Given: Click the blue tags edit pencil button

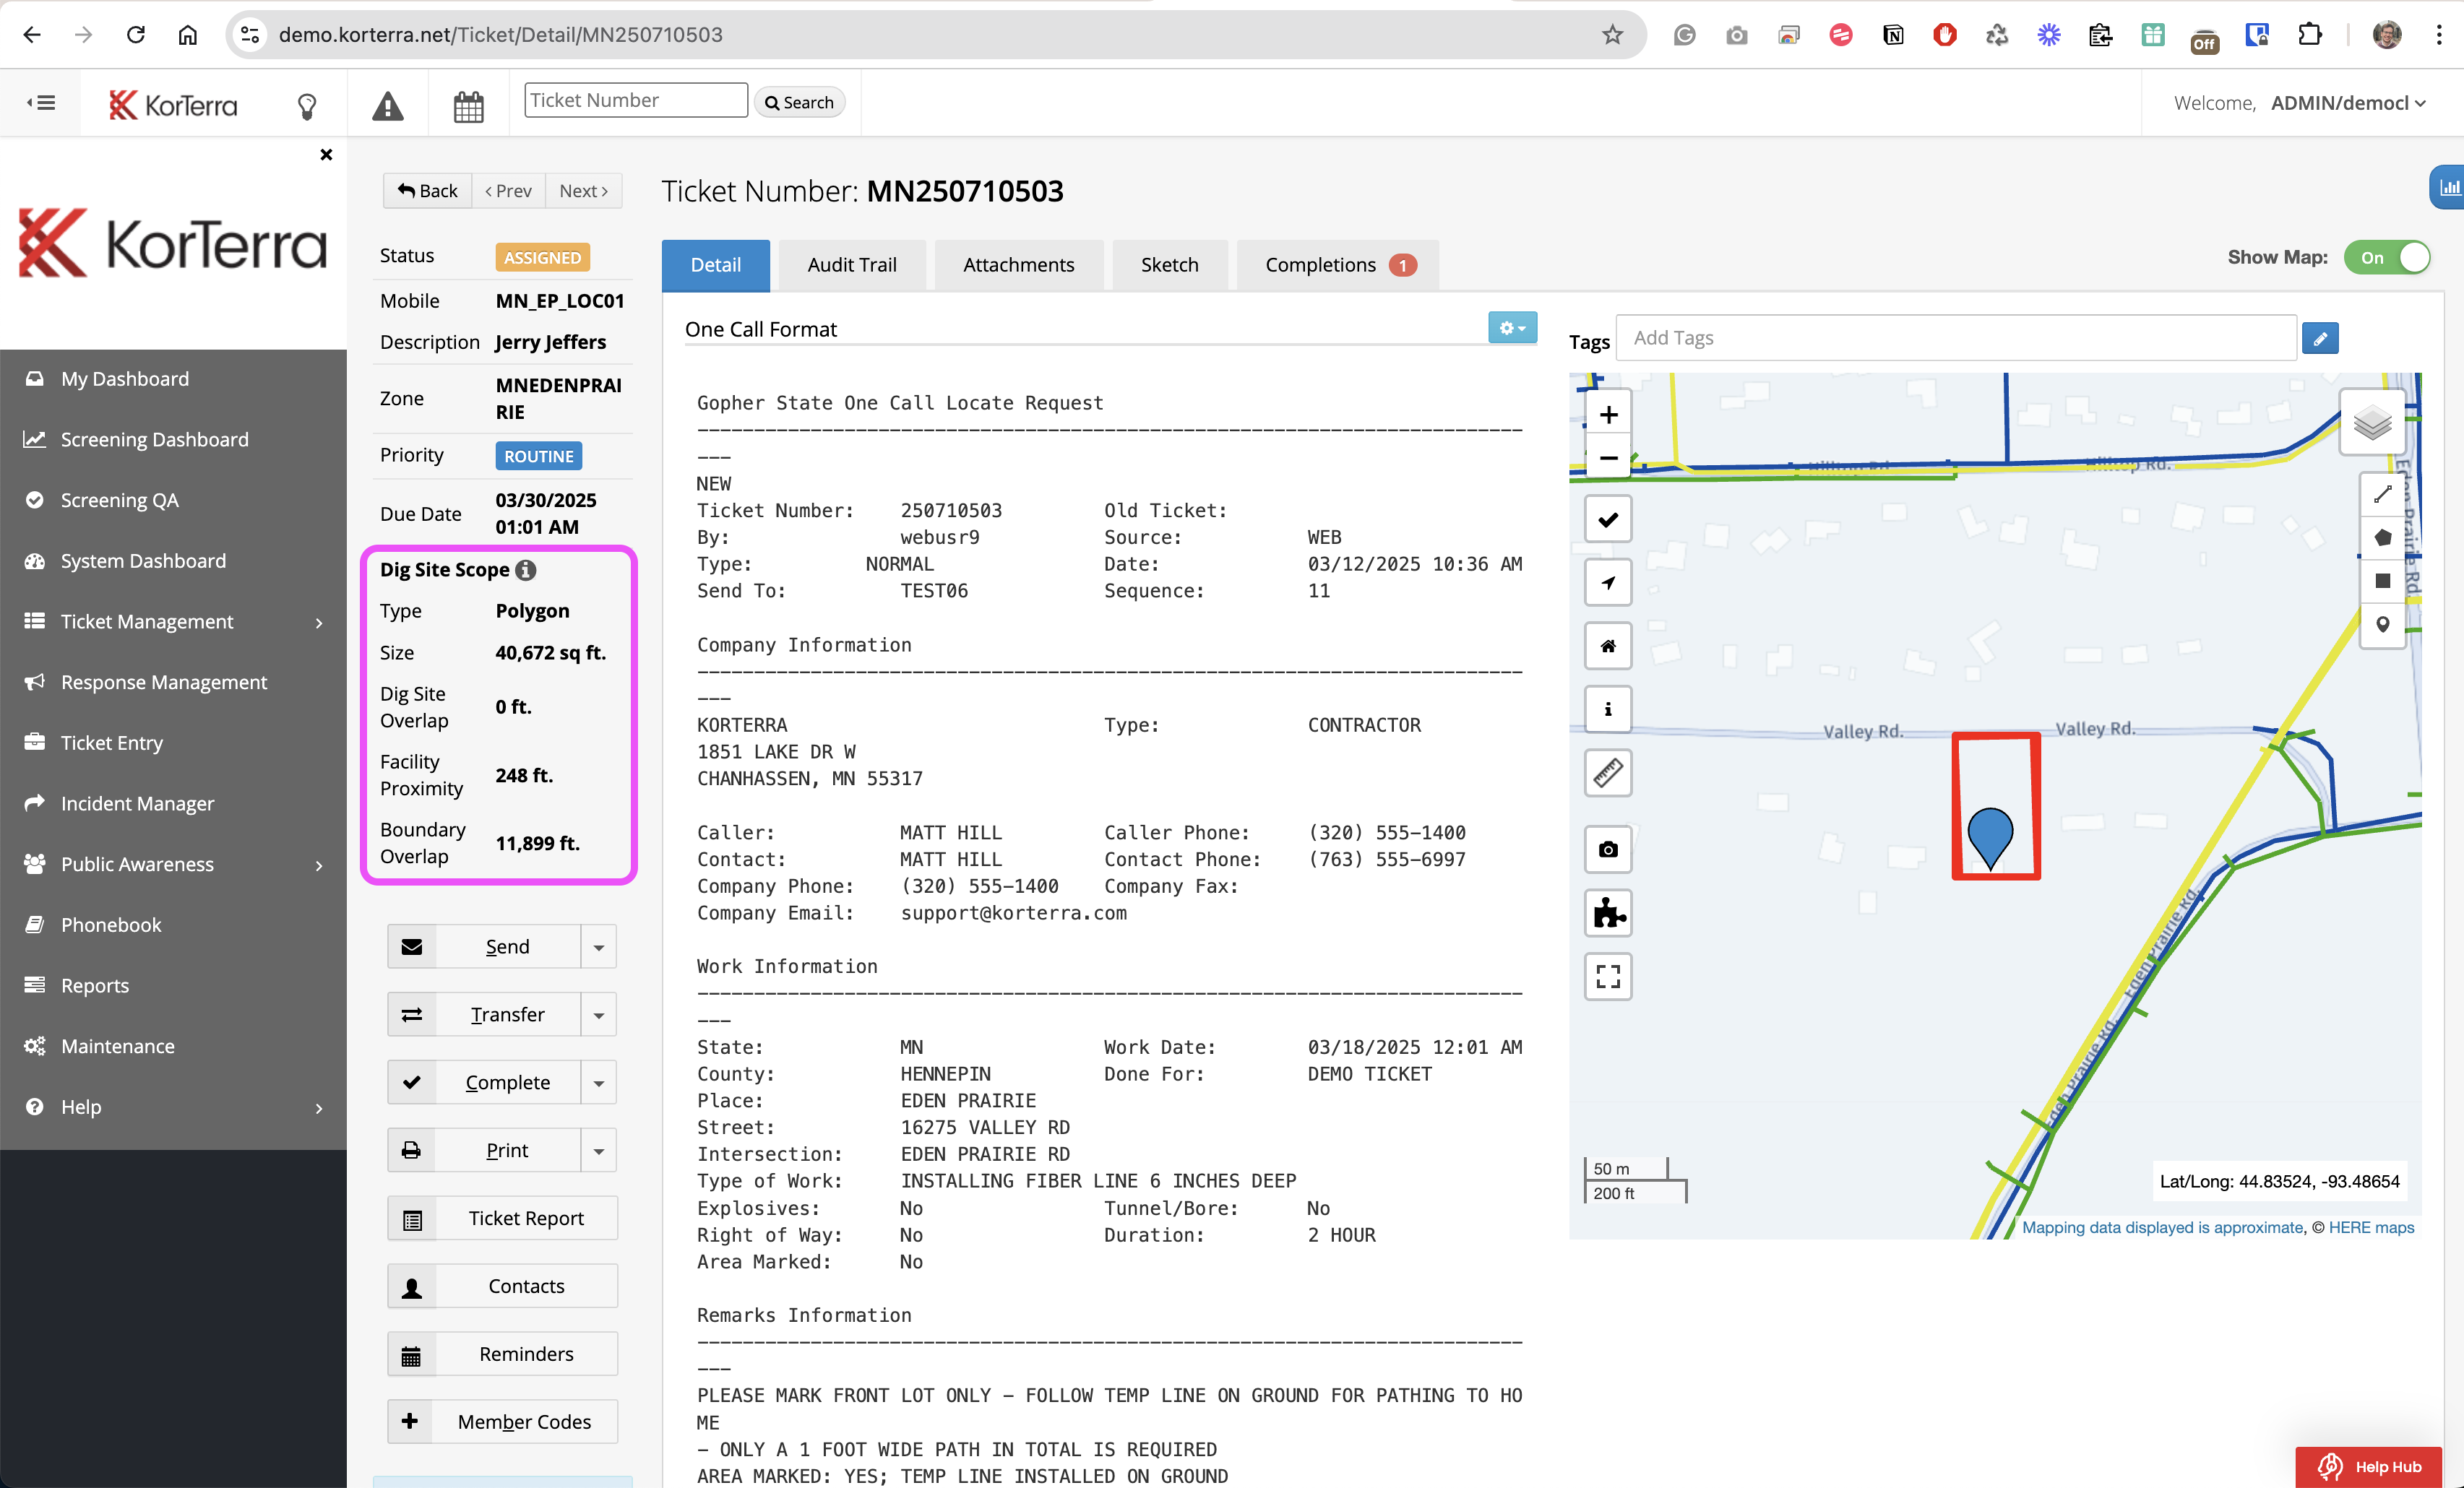Looking at the screenshot, I should [x=2319, y=338].
